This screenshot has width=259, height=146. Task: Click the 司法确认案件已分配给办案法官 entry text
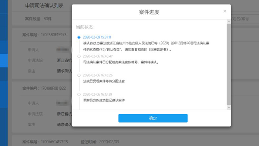coord(121,62)
